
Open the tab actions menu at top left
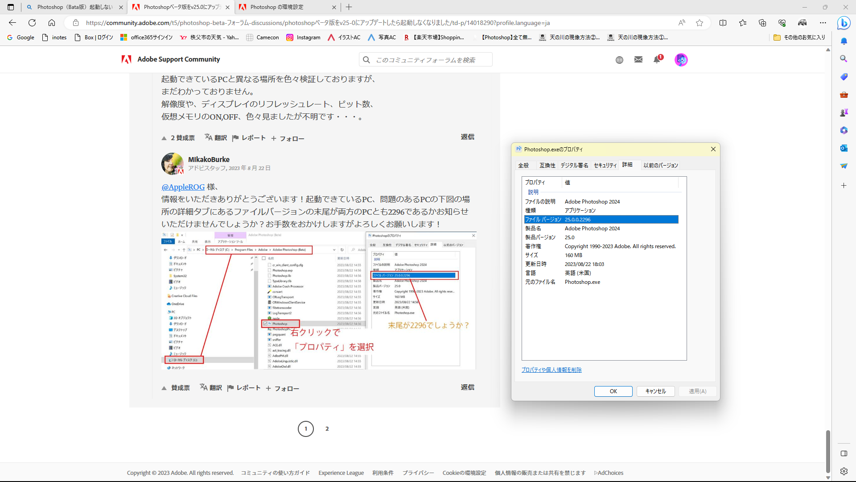click(11, 7)
